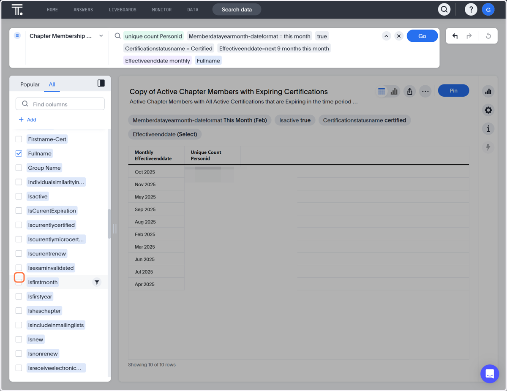Screen dimensions: 507x391
Task: Check the Iscurrentrenew checkbox
Action: tap(19, 253)
